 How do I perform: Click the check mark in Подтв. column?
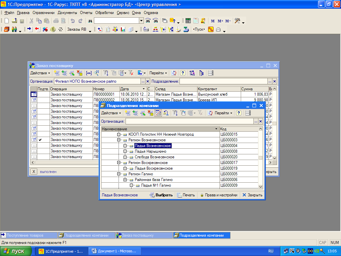[x=40, y=140]
